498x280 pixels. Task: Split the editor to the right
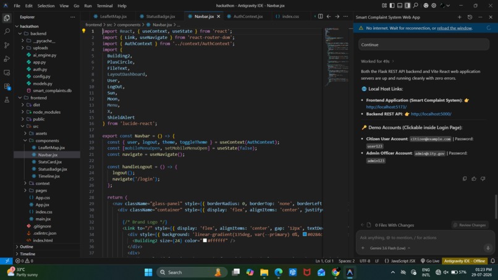click(320, 16)
